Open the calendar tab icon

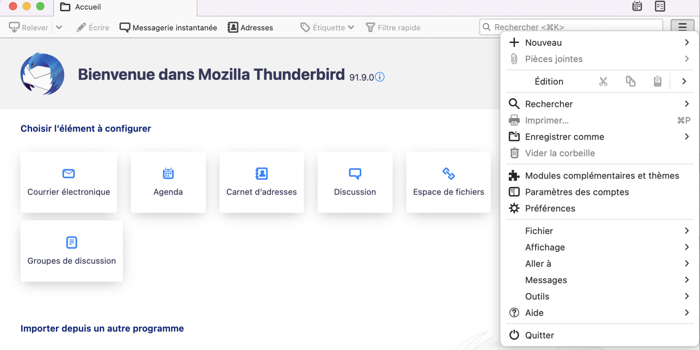(637, 6)
